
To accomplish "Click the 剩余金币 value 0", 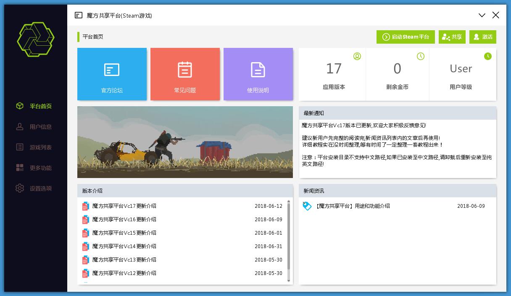I will click(x=397, y=68).
